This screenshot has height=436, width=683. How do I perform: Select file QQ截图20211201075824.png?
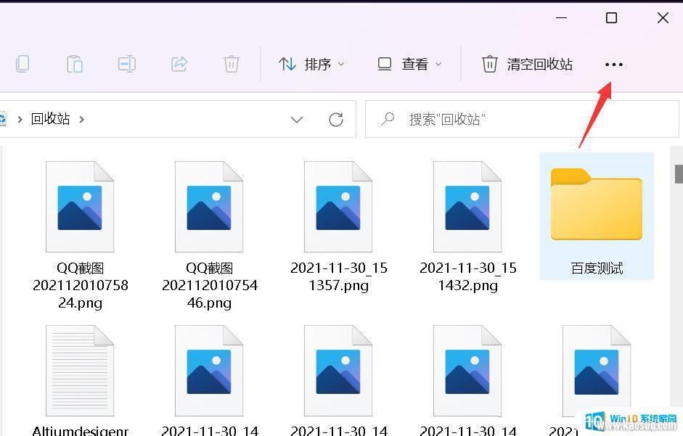coord(80,236)
